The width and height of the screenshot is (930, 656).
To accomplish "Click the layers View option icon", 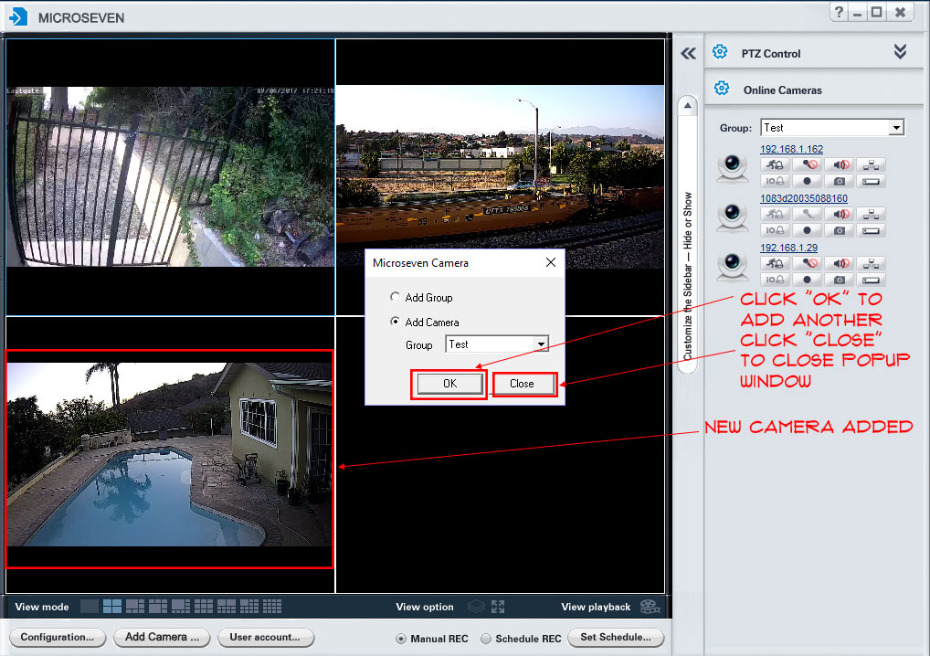I will pyautogui.click(x=476, y=606).
